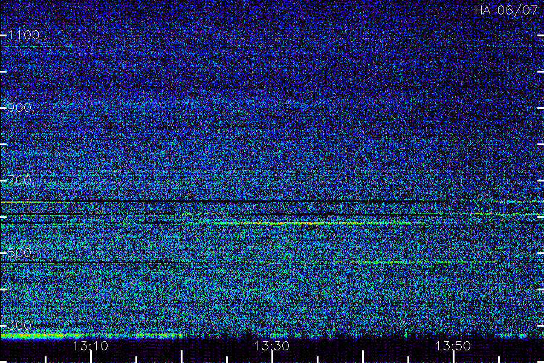
Task: Select the 13:30 time axis label
Action: pos(271,345)
